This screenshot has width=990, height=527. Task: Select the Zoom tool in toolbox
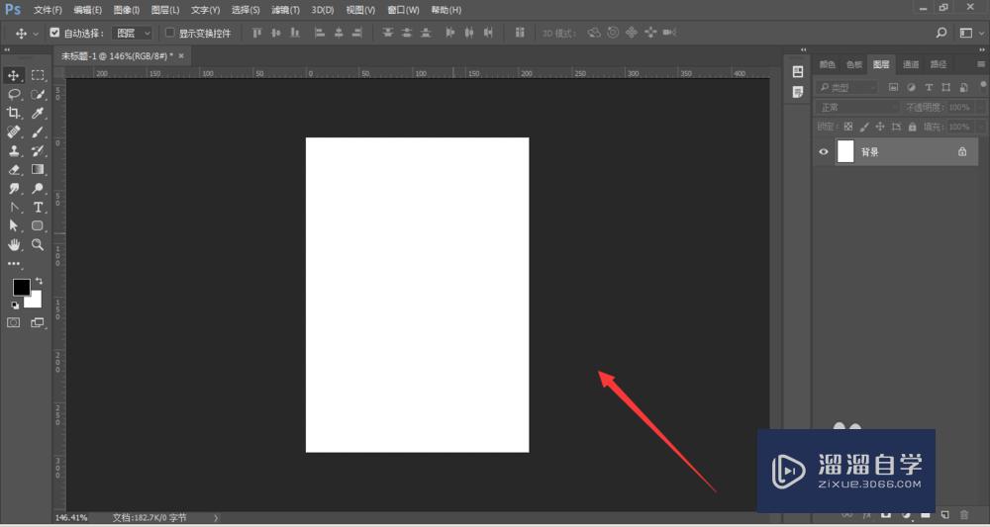(38, 244)
